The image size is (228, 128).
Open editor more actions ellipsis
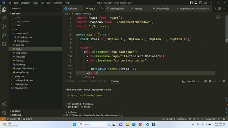tap(224, 9)
